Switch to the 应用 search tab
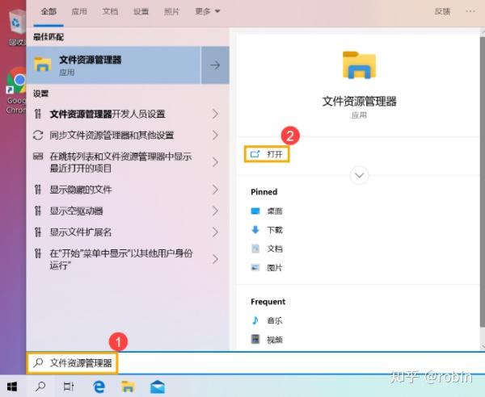The width and height of the screenshot is (485, 397). coord(79,12)
